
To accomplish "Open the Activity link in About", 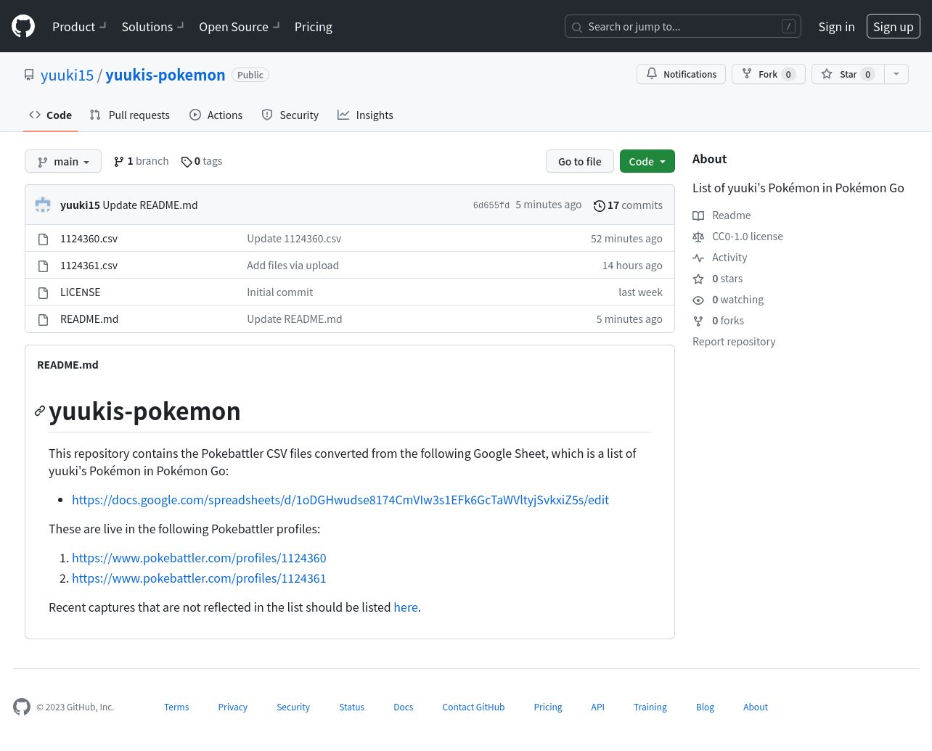I will (x=719, y=258).
